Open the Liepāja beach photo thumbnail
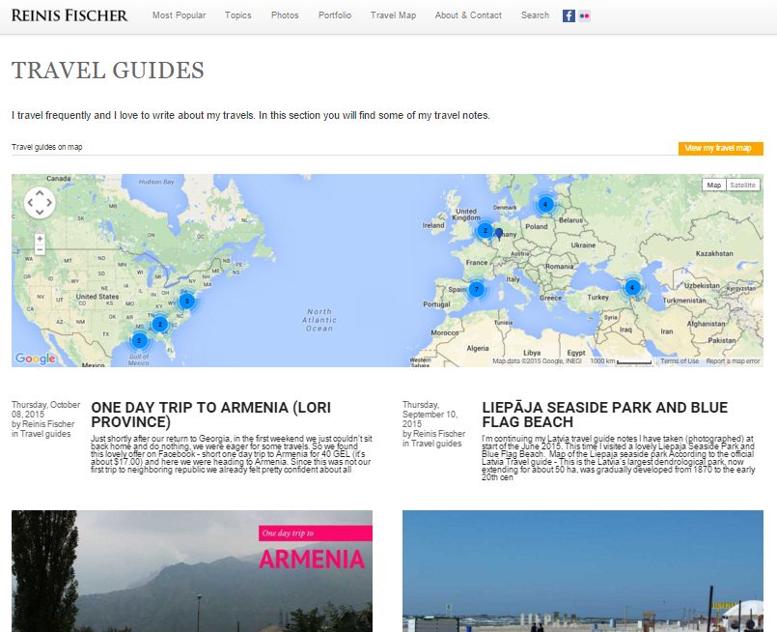 click(583, 571)
